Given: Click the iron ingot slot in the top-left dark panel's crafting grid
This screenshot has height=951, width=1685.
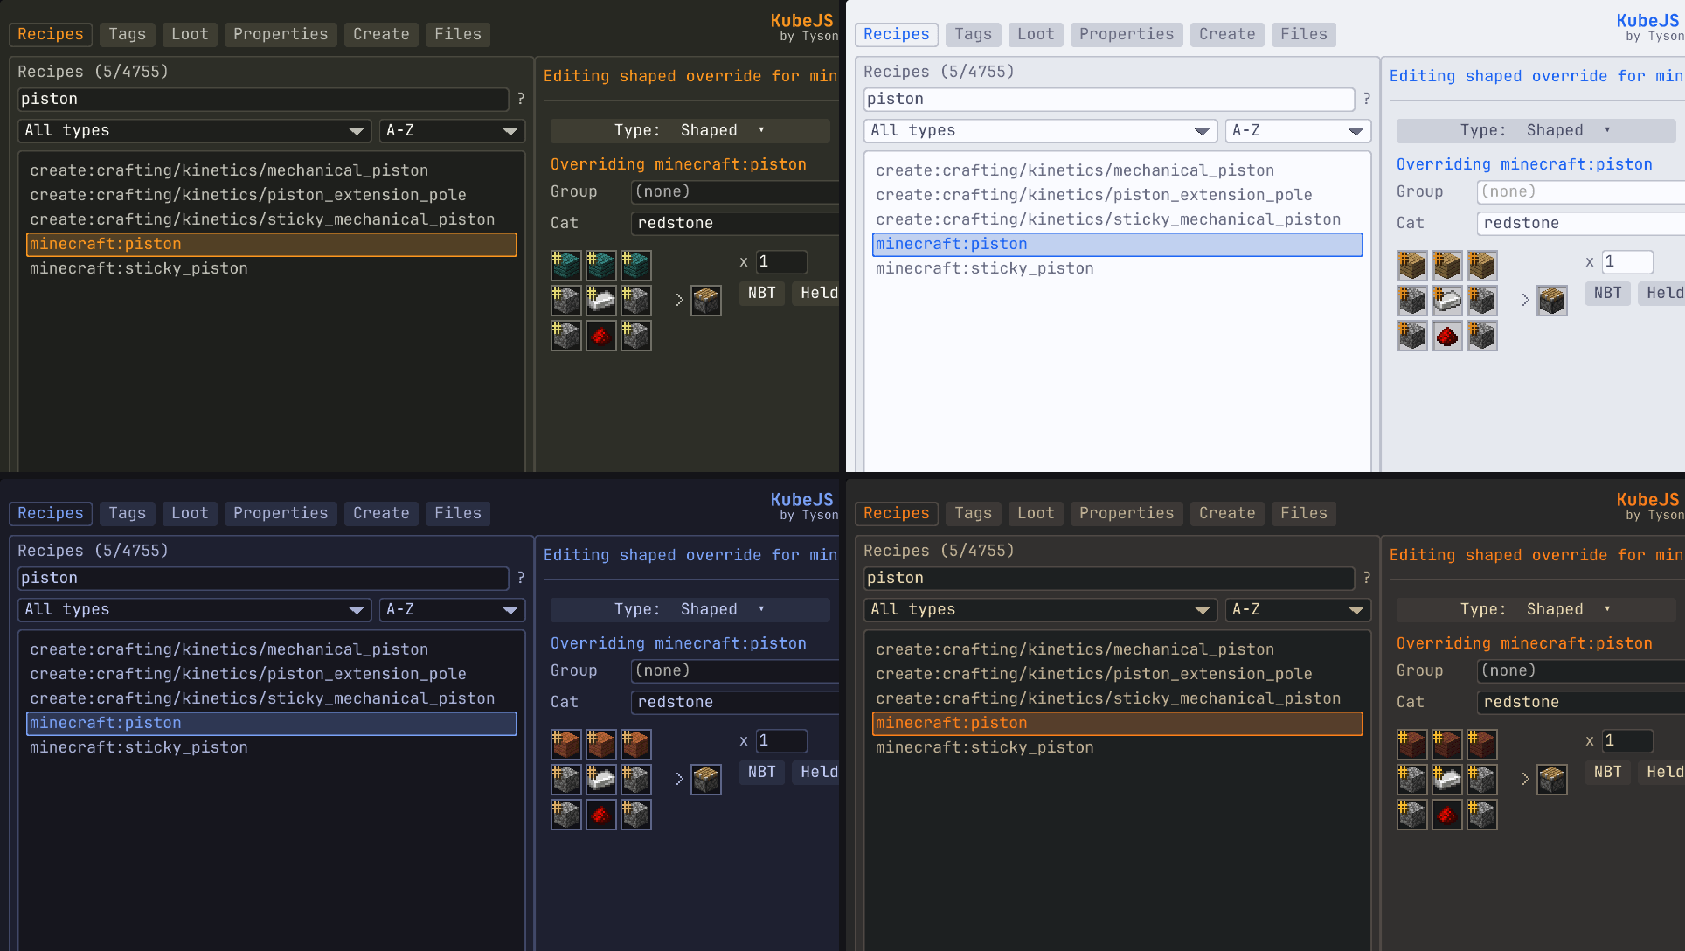Looking at the screenshot, I should (x=601, y=301).
